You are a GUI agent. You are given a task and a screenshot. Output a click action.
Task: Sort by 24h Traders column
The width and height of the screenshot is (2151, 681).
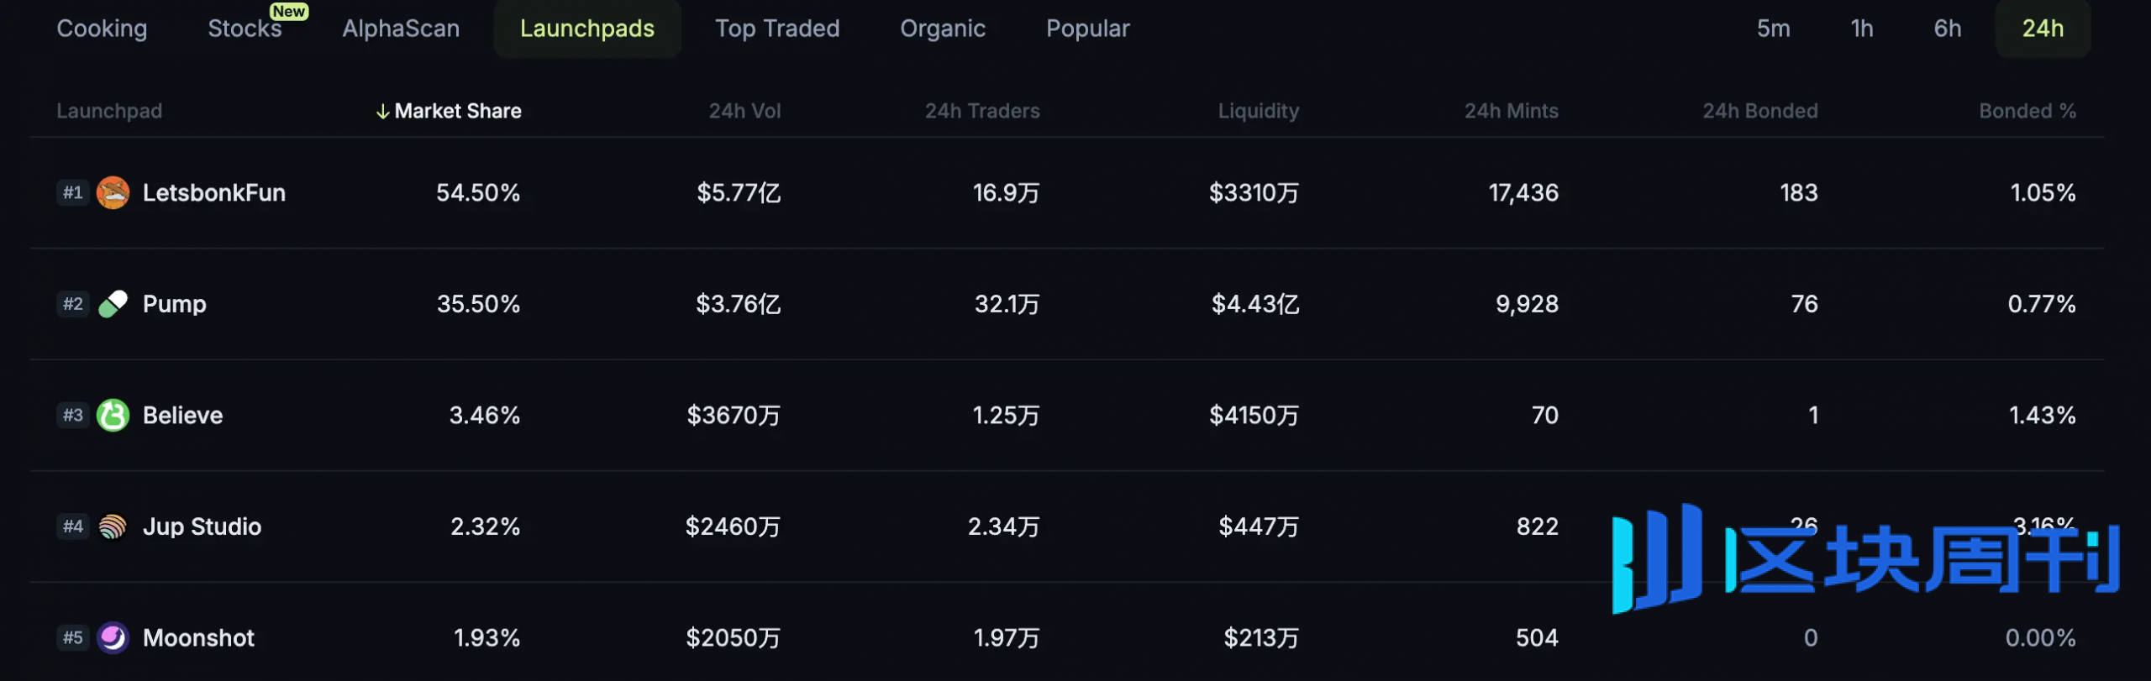(x=982, y=111)
